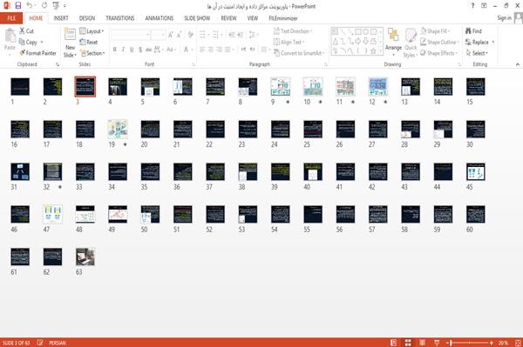Click Slide Sorter view icon in status bar
Screen dimensions: 523x347
tap(408, 343)
